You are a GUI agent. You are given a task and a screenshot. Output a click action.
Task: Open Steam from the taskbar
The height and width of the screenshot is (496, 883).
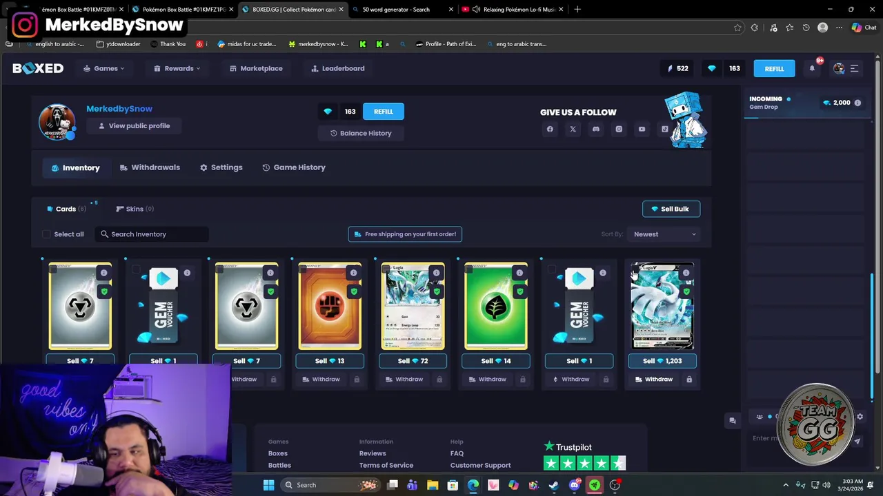click(x=554, y=485)
